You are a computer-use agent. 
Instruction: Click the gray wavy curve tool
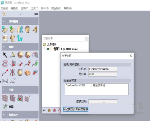[x=5, y=81]
